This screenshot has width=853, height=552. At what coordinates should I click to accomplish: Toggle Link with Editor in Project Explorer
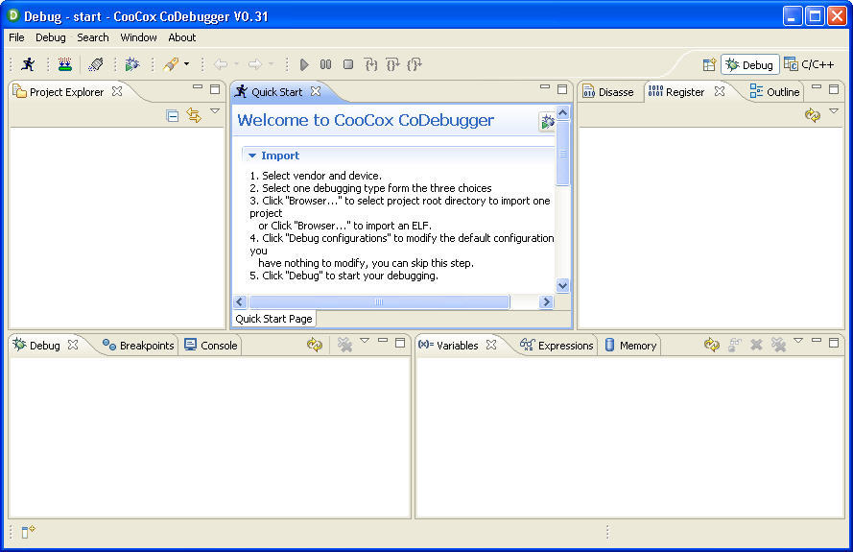tap(194, 115)
